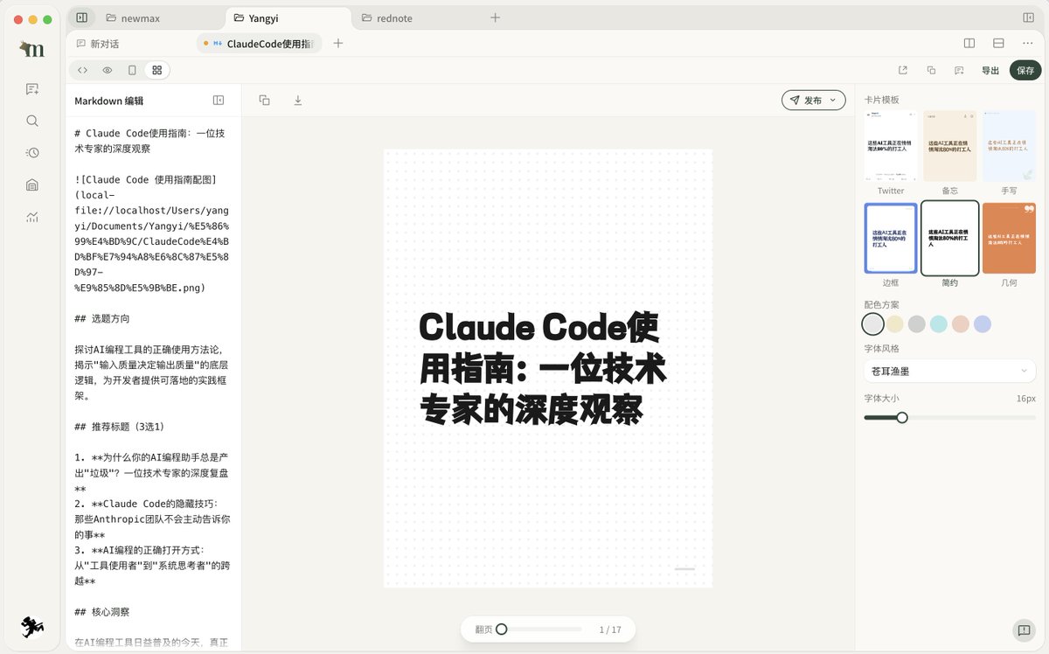Image resolution: width=1049 pixels, height=654 pixels.
Task: Select the lavender blue color scheme
Action: pos(983,324)
